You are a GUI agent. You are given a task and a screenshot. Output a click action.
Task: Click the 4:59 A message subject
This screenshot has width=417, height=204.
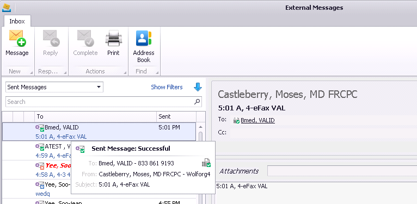(53, 156)
